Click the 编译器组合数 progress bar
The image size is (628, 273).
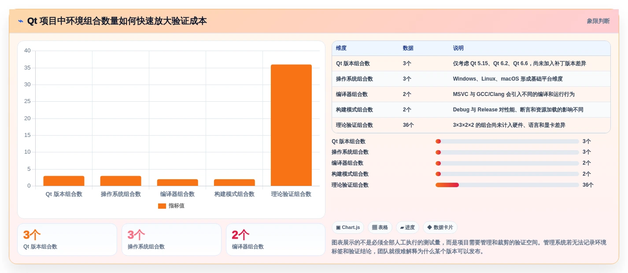click(x=507, y=163)
